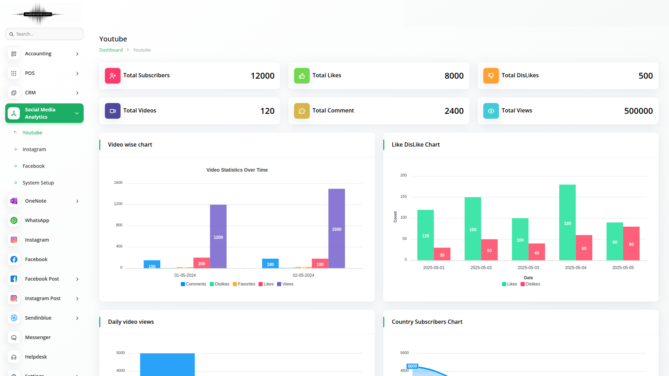669x376 pixels.
Task: Click the OneNote icon
Action: pyautogui.click(x=14, y=201)
